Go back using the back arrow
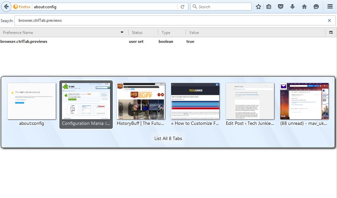 click(6, 6)
